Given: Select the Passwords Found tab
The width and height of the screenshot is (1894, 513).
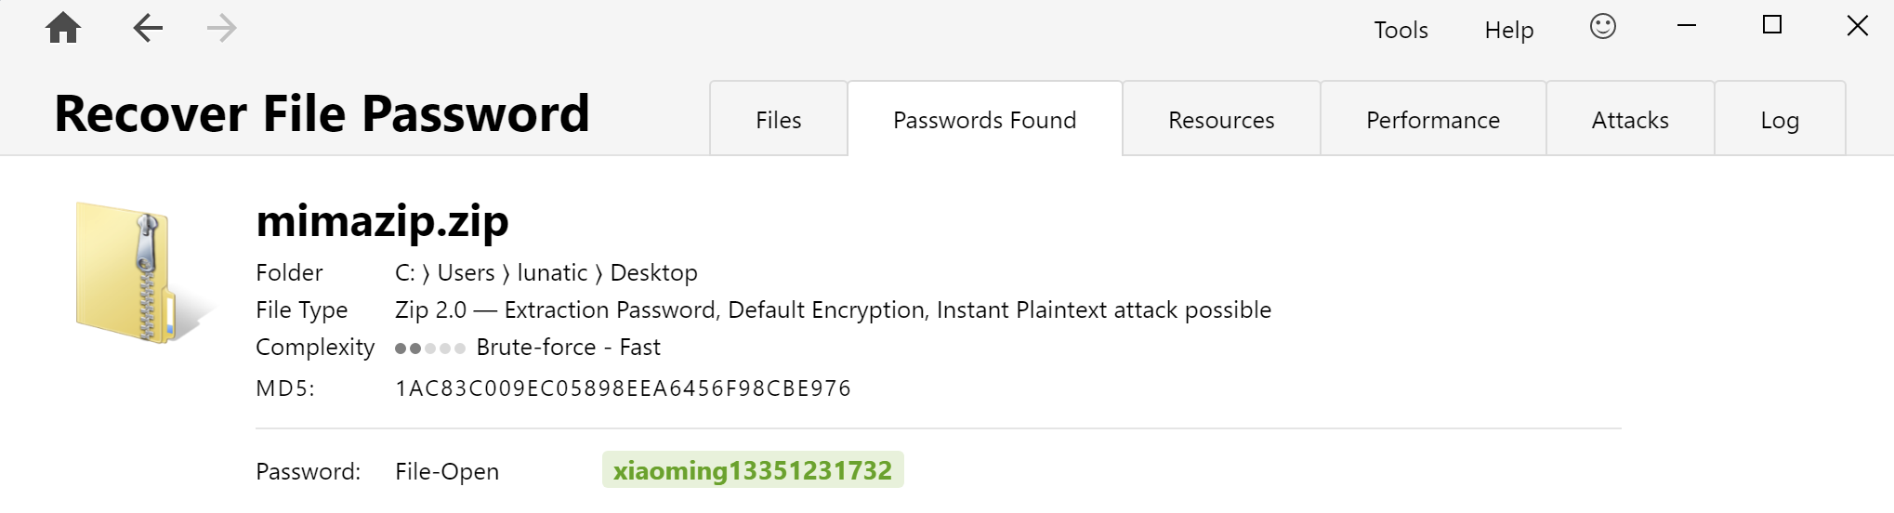Looking at the screenshot, I should 985,119.
